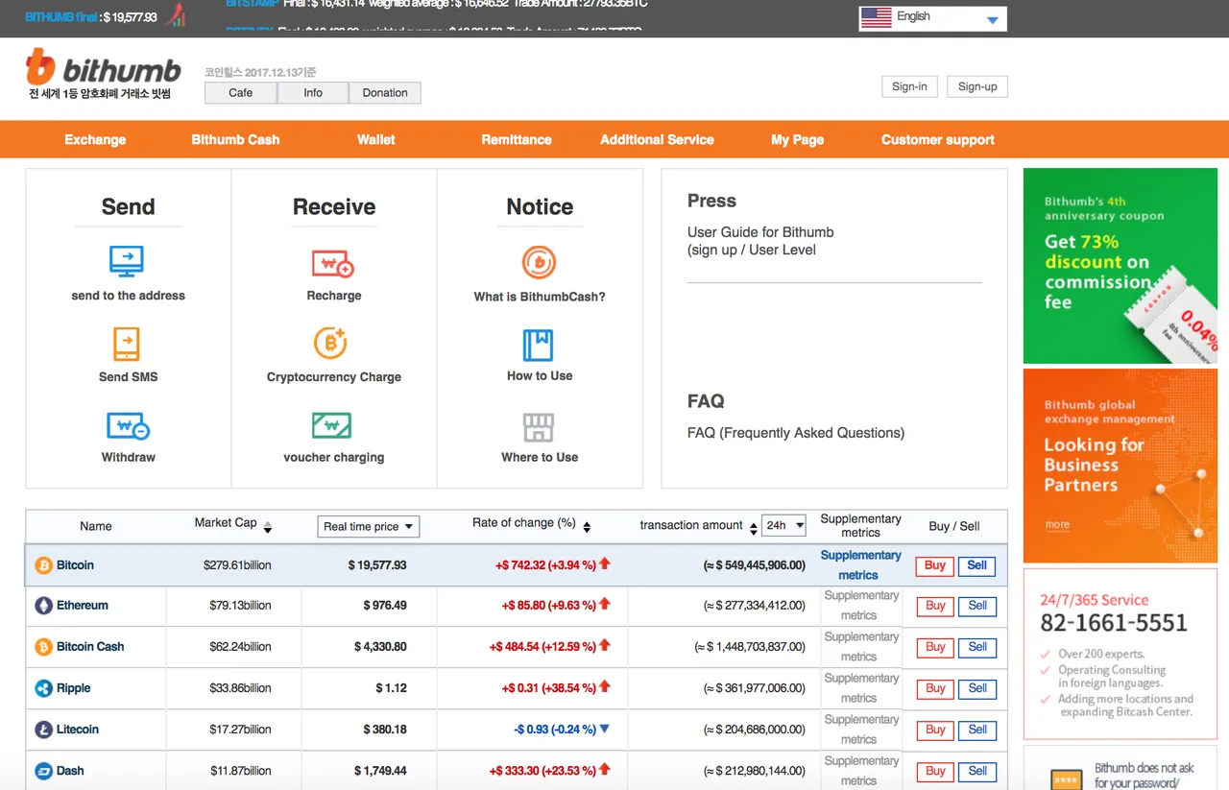
Task: Open the Real time price dropdown
Action: (x=369, y=526)
